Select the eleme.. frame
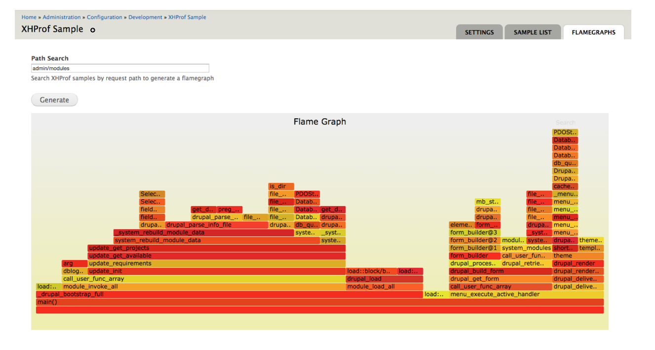 pos(462,225)
